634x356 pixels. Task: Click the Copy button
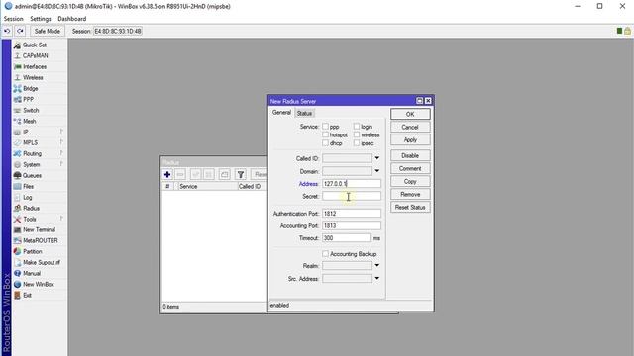(x=410, y=181)
